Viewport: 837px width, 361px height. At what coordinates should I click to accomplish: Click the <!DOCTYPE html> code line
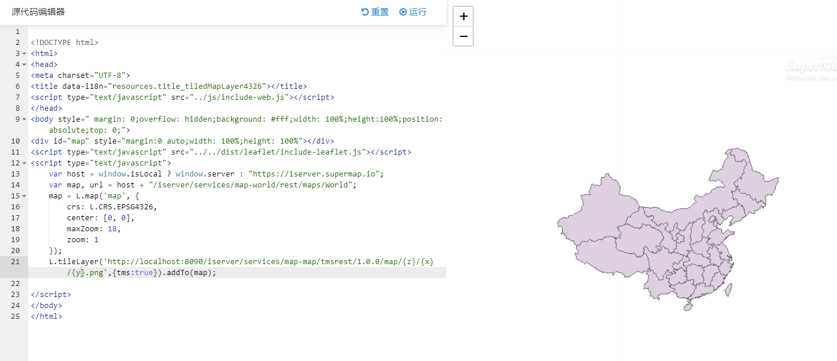click(65, 43)
